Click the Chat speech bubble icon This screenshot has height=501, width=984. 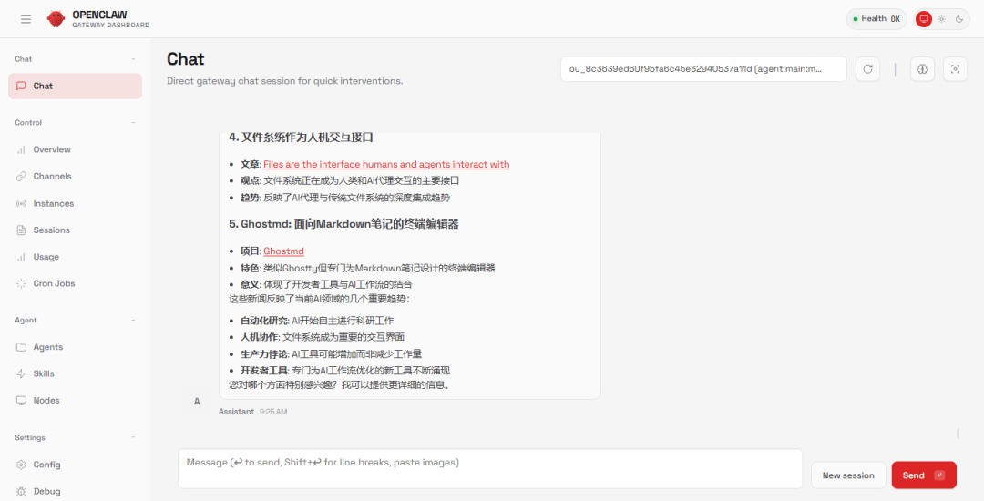[x=21, y=86]
